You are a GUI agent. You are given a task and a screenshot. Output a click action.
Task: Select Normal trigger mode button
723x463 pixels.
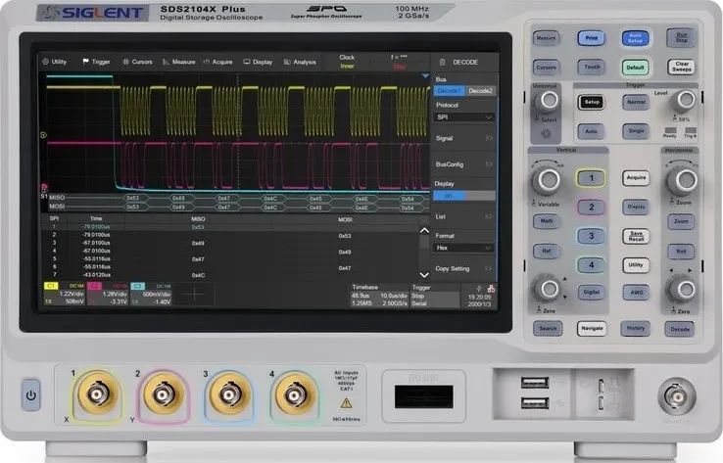point(636,102)
